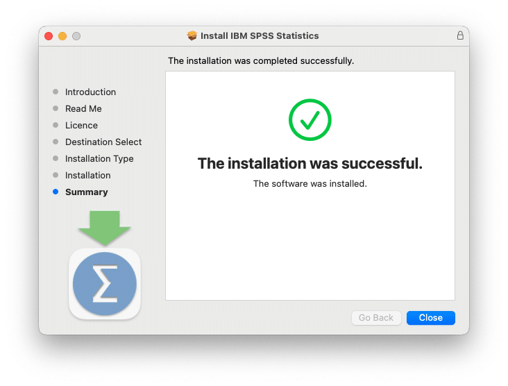Click the green success checkmark icon
Image resolution: width=508 pixels, height=386 pixels.
pos(310,119)
